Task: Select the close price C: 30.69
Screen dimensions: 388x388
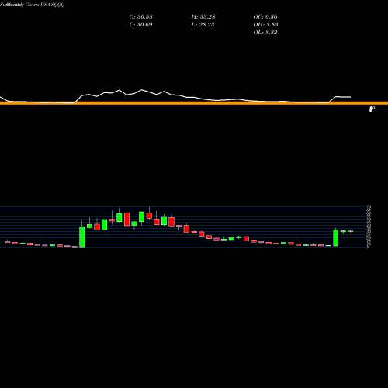Action: pyautogui.click(x=140, y=24)
